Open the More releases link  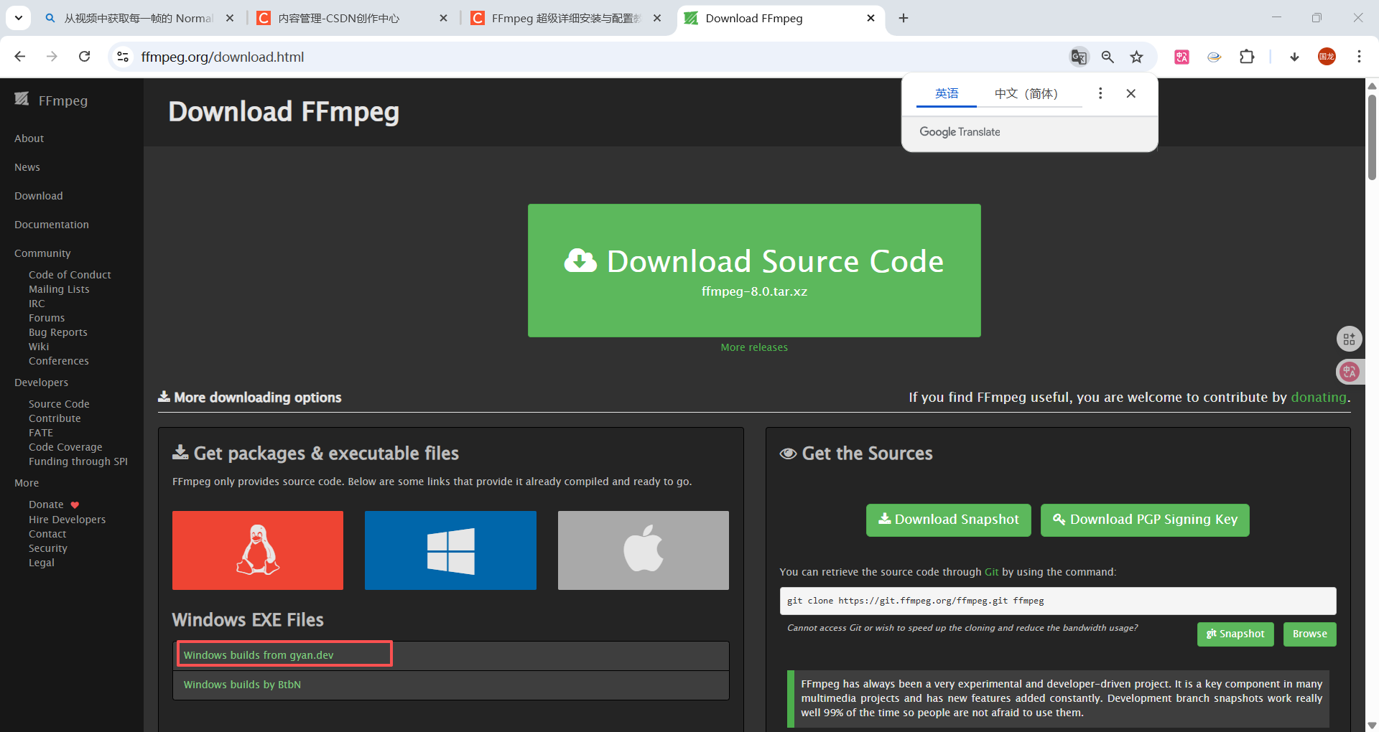[754, 347]
